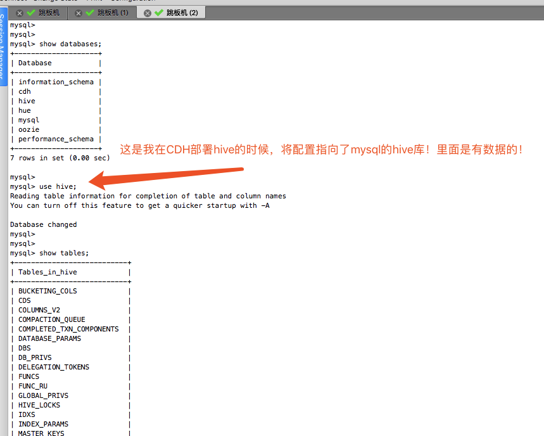Image resolution: width=544 pixels, height=436 pixels.
Task: Click the green connected checkmark on 跳板机 tab
Action: point(31,13)
